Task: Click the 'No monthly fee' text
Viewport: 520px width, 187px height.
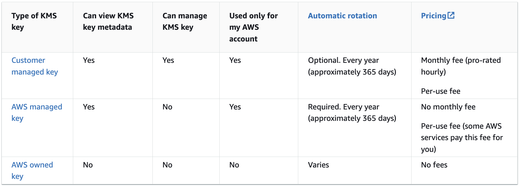Action: [x=448, y=107]
